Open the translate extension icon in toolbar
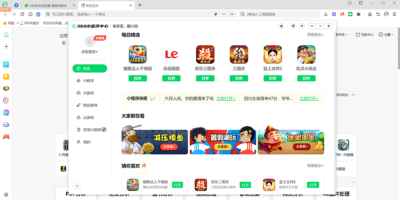Image resolution: width=400 pixels, height=200 pixels. click(x=334, y=14)
